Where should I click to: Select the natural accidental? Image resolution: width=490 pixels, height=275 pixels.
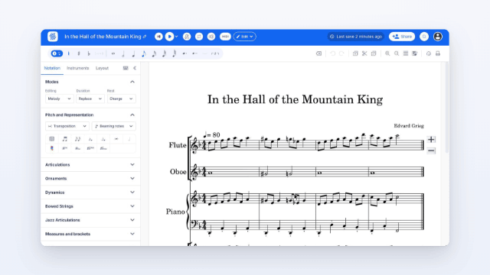tap(69, 53)
